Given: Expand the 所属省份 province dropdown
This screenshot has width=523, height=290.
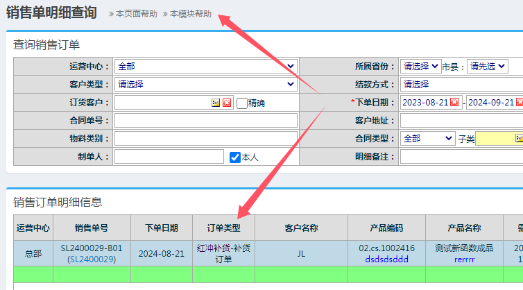Looking at the screenshot, I should coord(420,67).
